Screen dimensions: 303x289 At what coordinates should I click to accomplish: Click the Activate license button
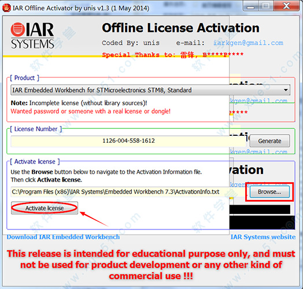pyautogui.click(x=45, y=208)
